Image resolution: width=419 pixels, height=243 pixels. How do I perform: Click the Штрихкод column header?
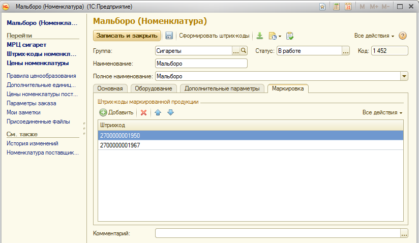(x=251, y=125)
